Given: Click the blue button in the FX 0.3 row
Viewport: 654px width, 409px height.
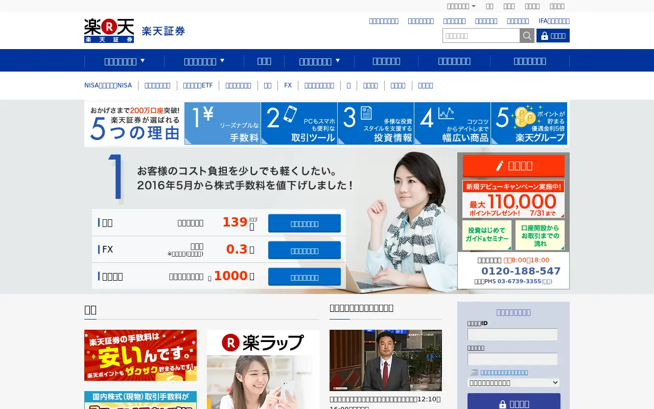Looking at the screenshot, I should pos(305,251).
